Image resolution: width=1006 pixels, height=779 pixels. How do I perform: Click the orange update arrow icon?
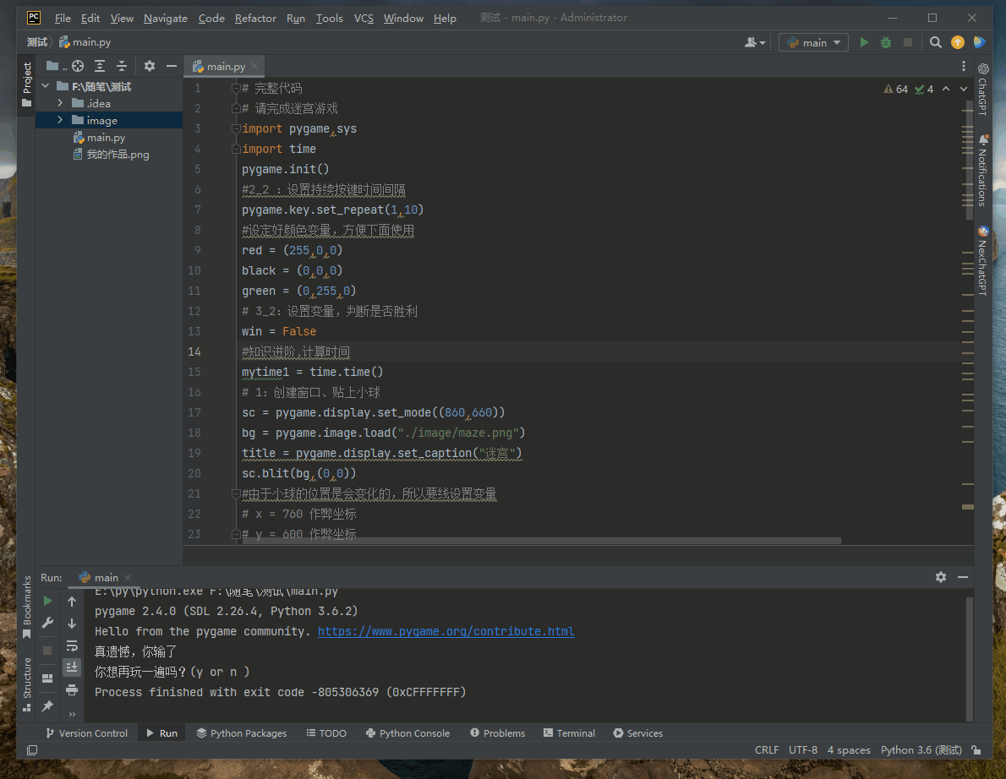(957, 42)
